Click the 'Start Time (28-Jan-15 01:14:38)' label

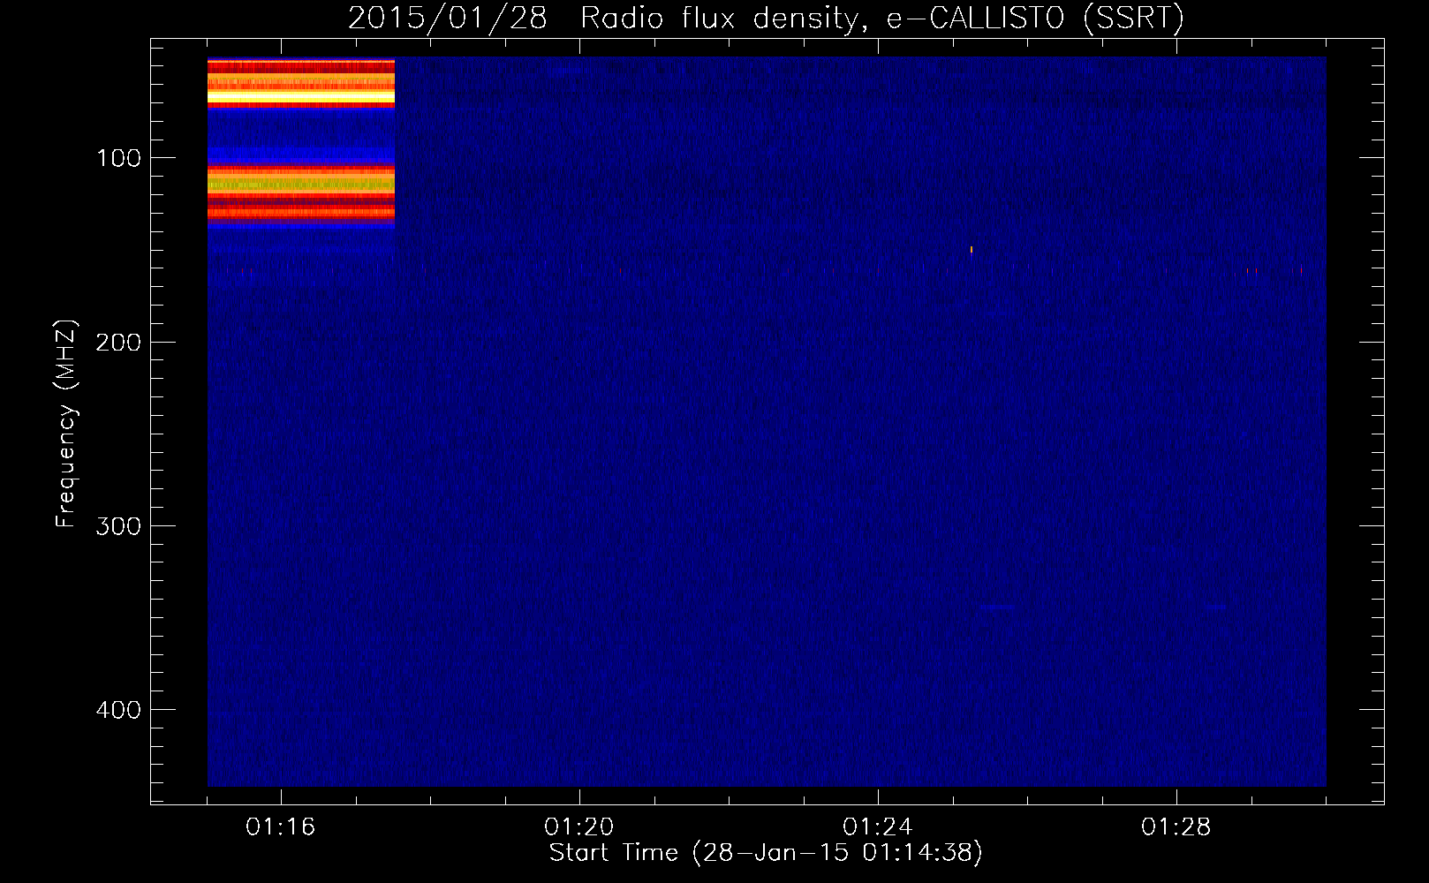[x=766, y=853]
